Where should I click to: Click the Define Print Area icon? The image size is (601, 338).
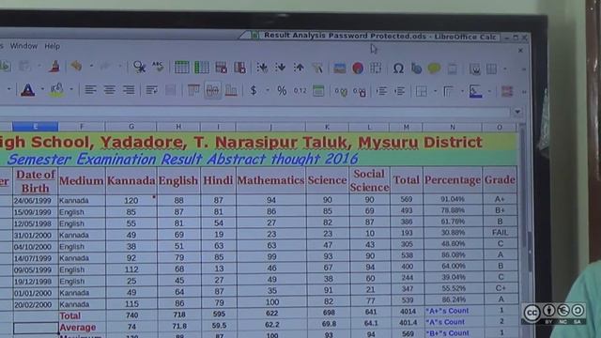pos(474,69)
